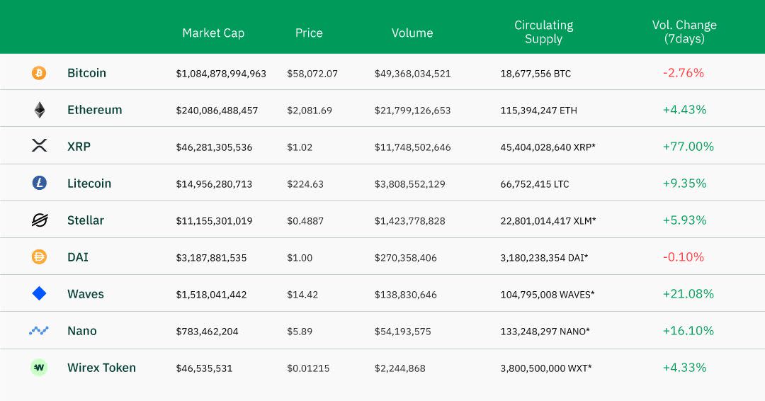
Task: Click the XRP logo icon
Action: 39,147
